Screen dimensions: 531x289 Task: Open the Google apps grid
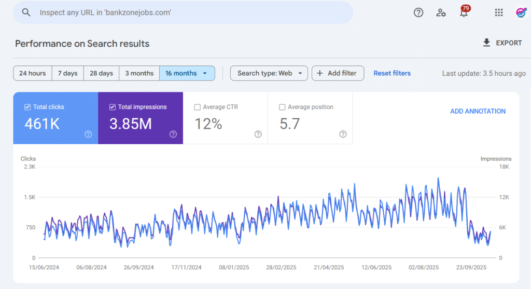(499, 12)
